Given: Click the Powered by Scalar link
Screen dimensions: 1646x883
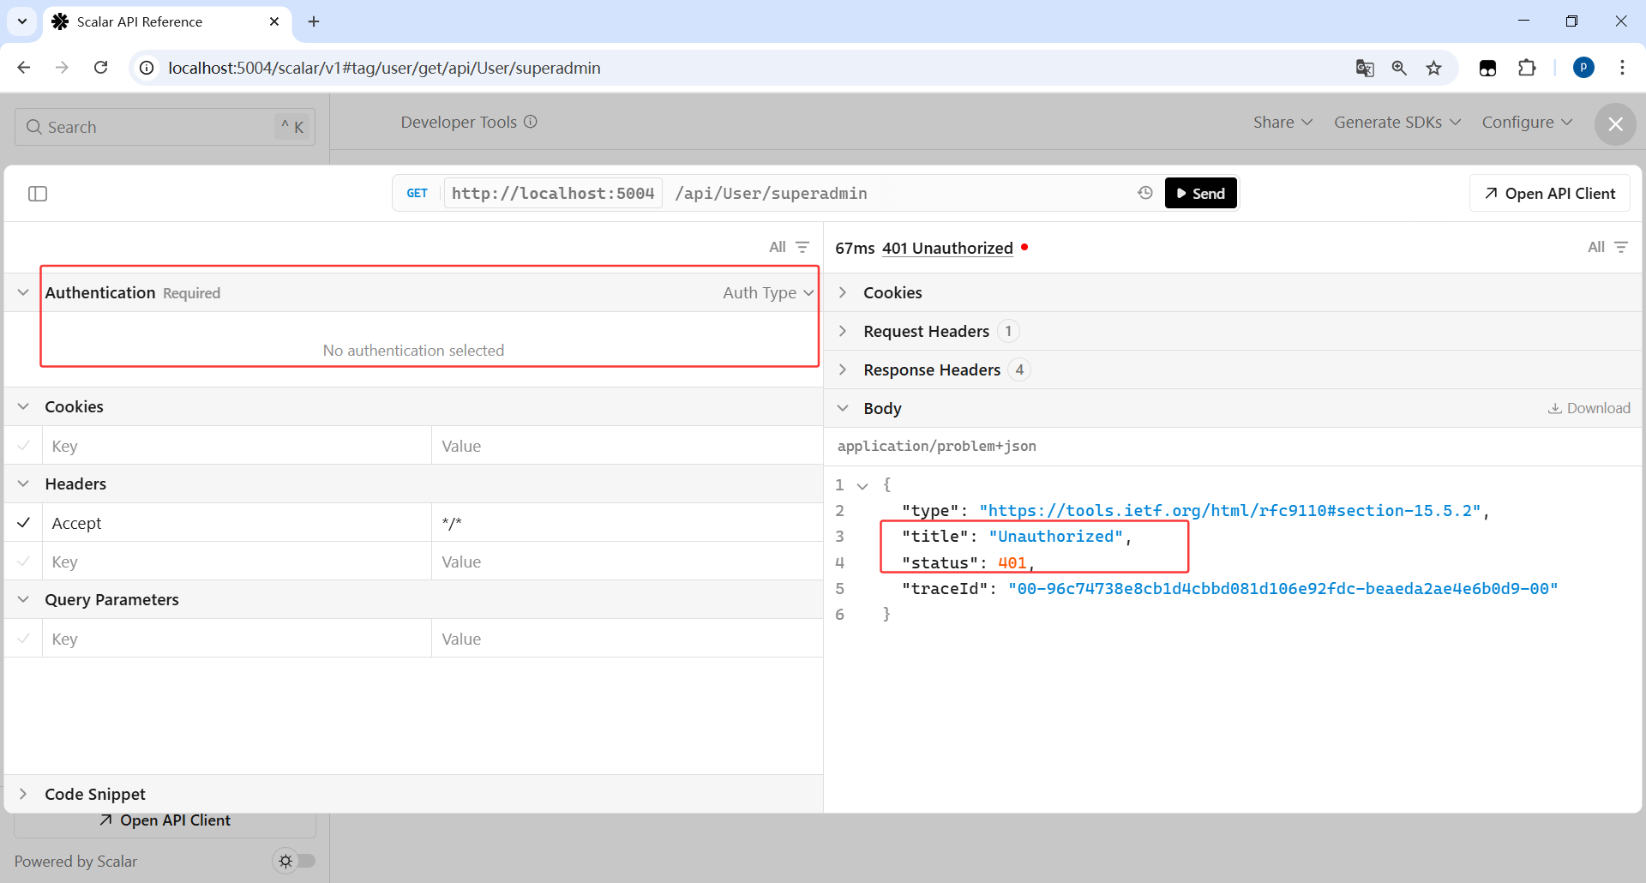Looking at the screenshot, I should (75, 861).
